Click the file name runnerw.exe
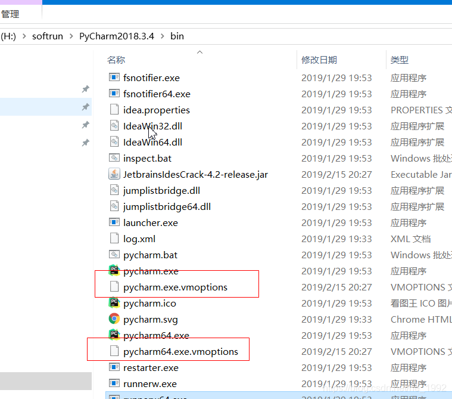Screen dimensions: 452x399 150,384
